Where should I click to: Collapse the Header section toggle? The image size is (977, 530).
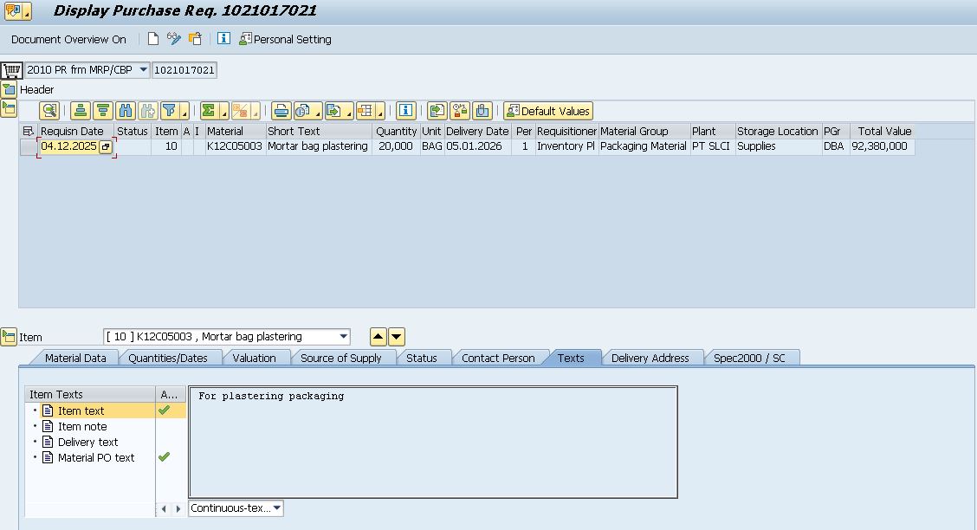pyautogui.click(x=9, y=89)
